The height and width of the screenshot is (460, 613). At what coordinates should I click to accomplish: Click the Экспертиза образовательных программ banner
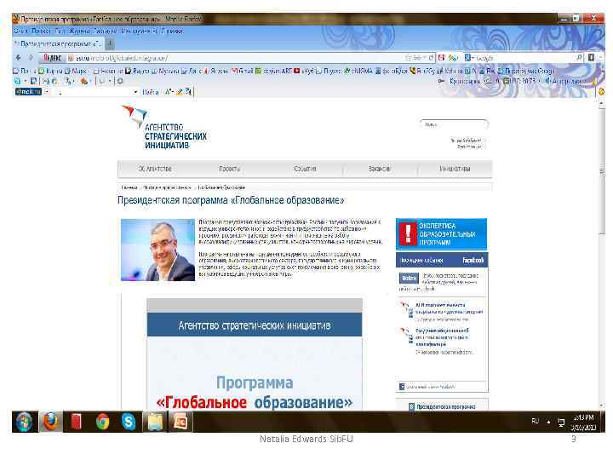click(441, 234)
